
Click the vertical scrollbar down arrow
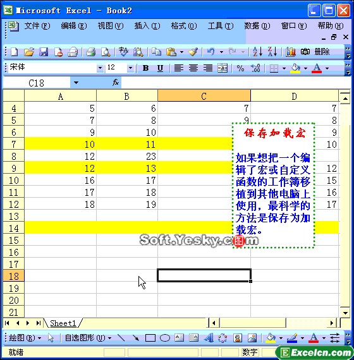coord(345,313)
